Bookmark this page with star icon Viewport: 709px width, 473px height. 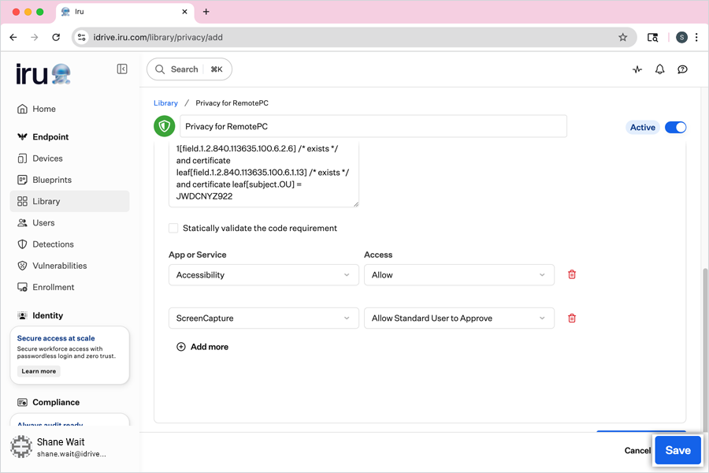pyautogui.click(x=622, y=37)
